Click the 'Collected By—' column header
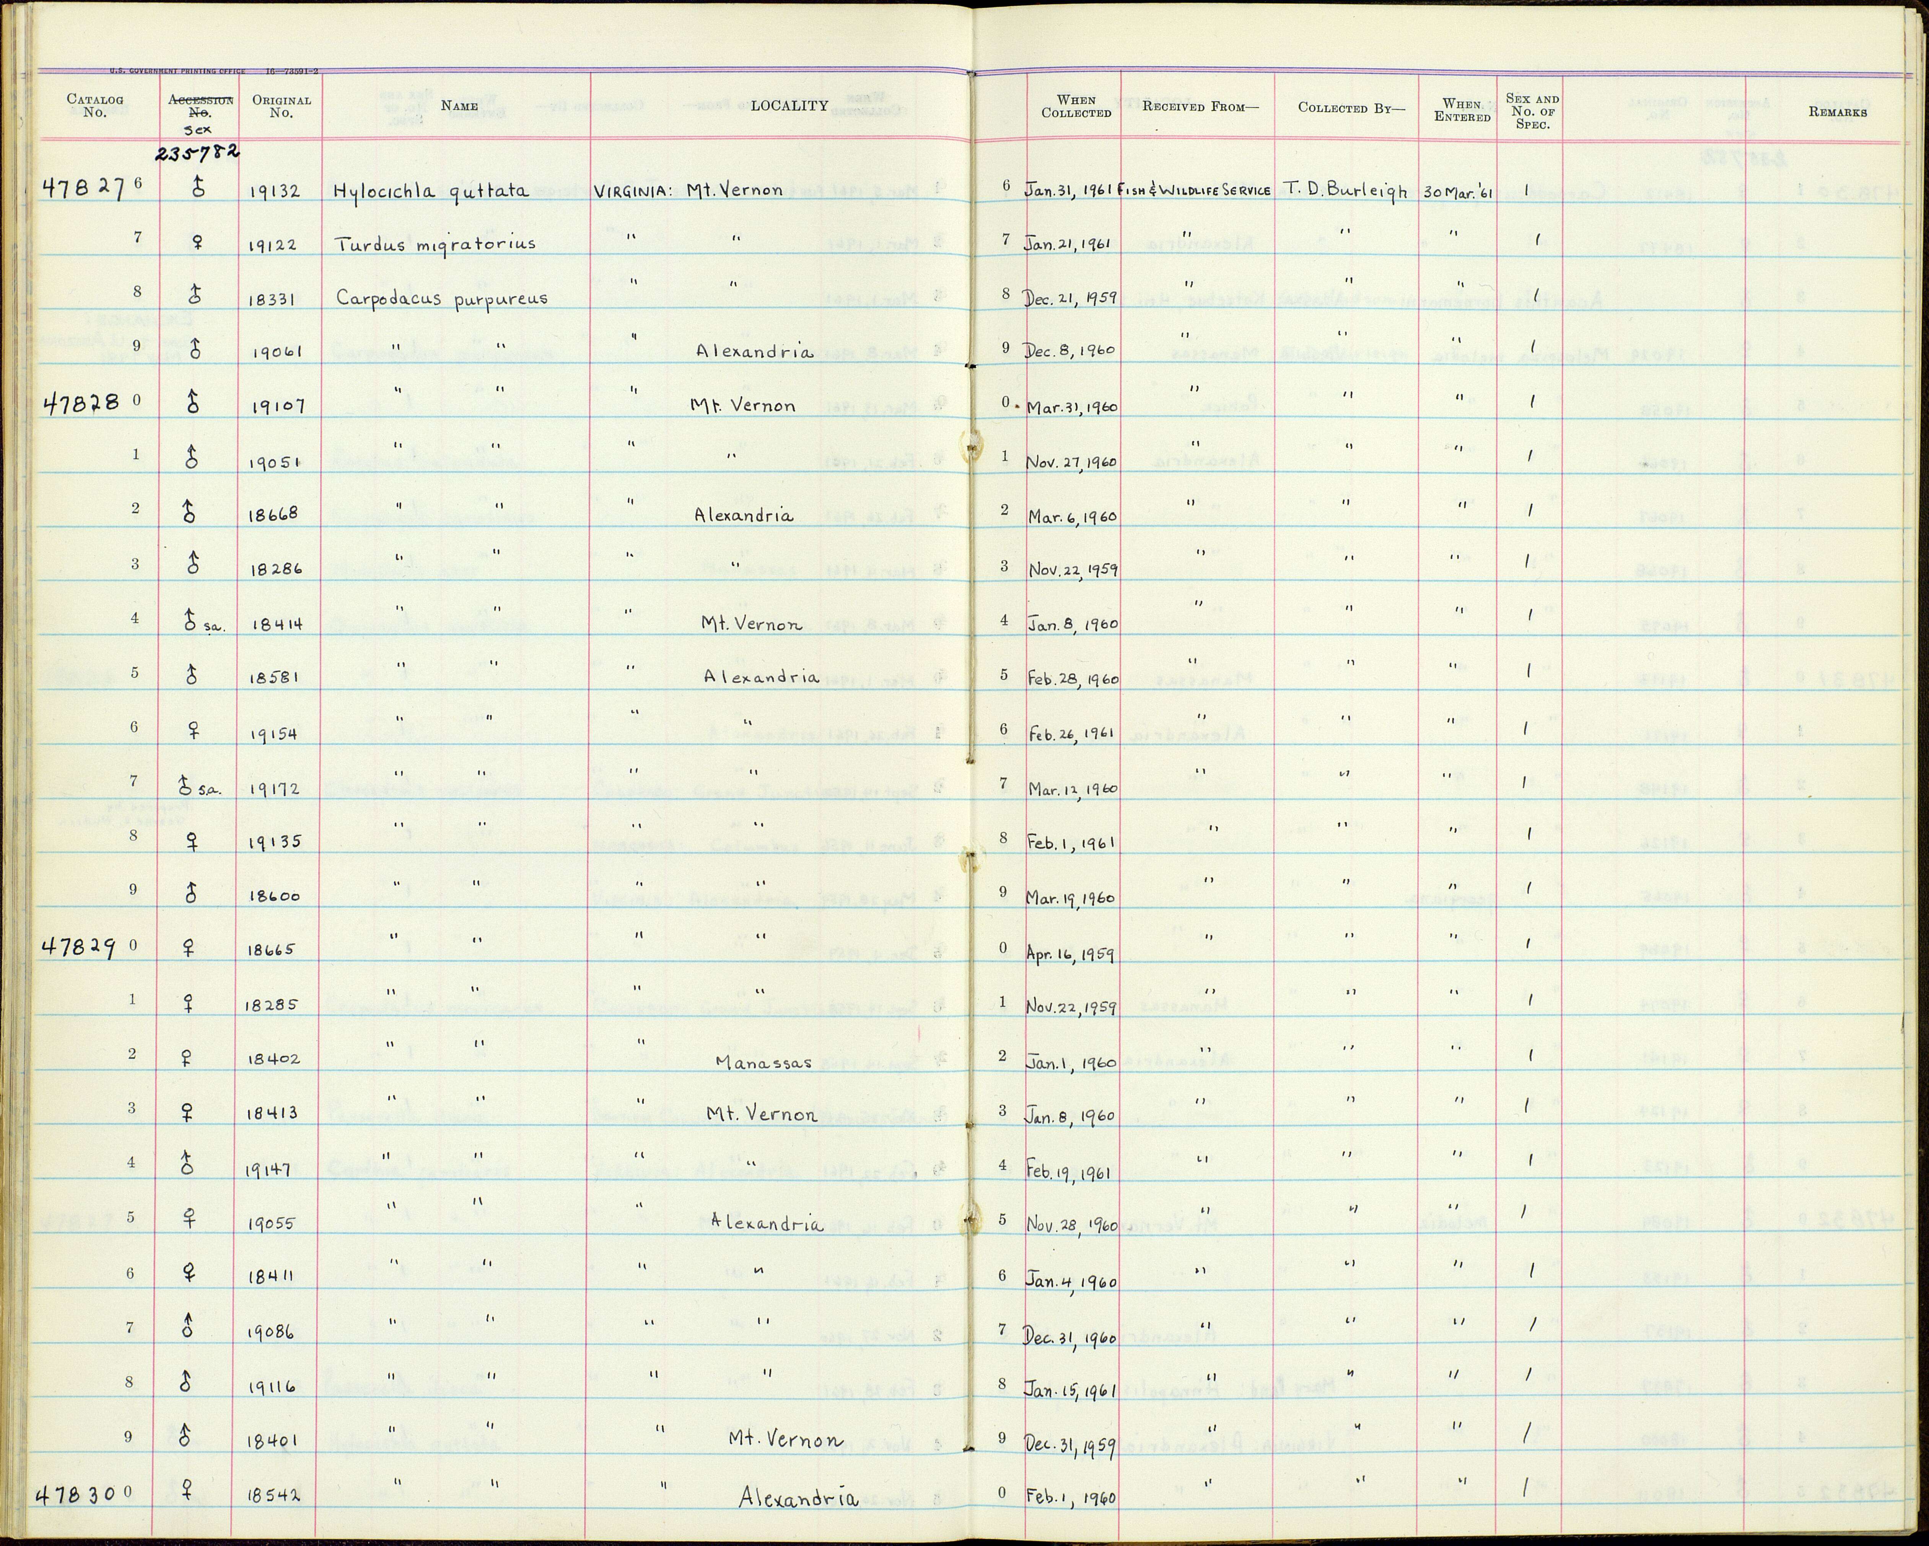This screenshot has width=1929, height=1546. click(1351, 107)
